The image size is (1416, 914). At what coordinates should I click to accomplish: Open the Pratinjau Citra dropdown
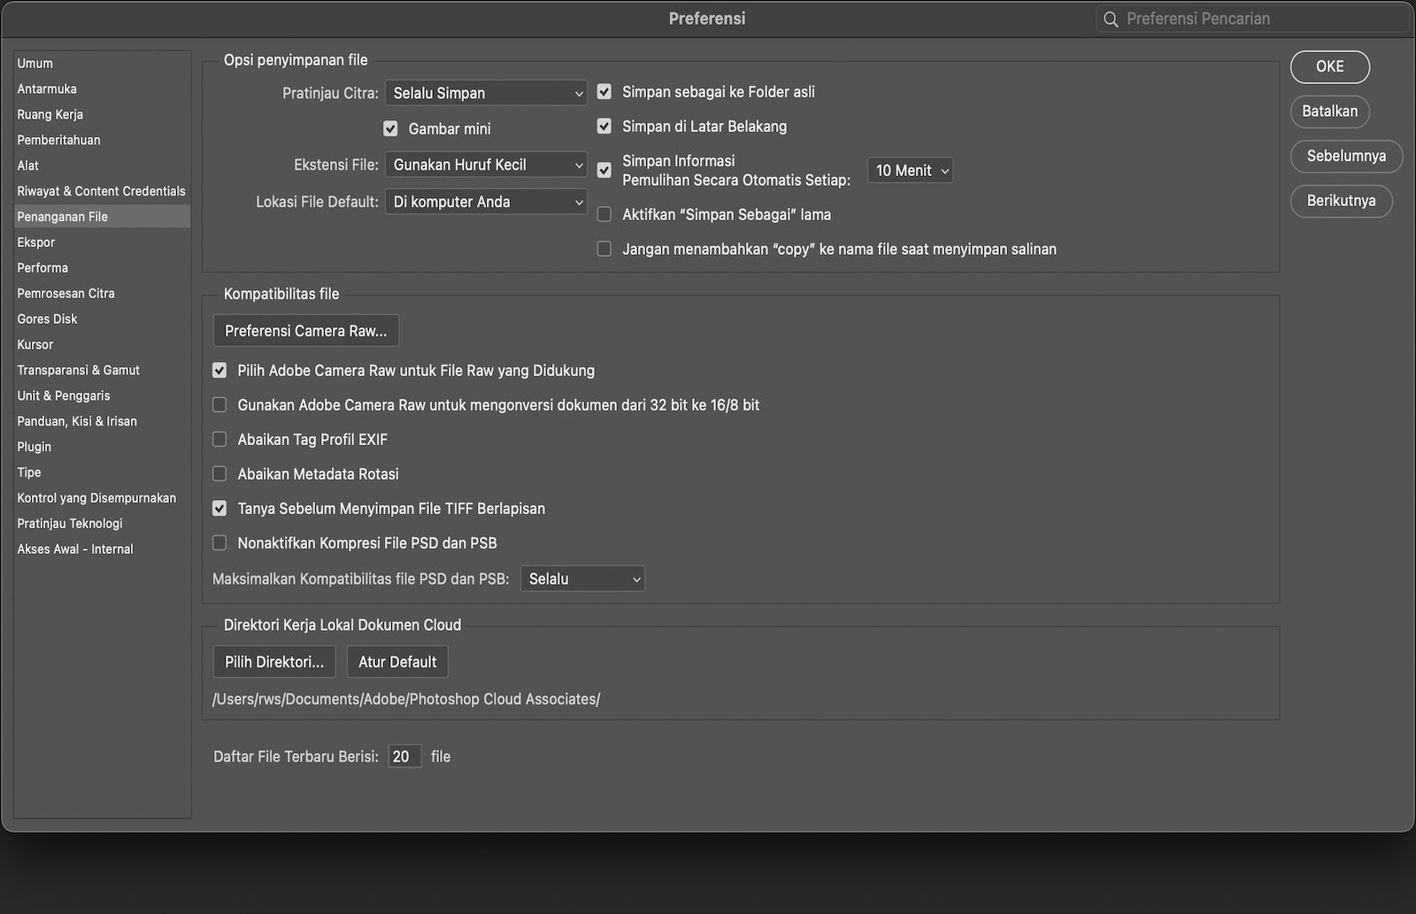[x=486, y=92]
